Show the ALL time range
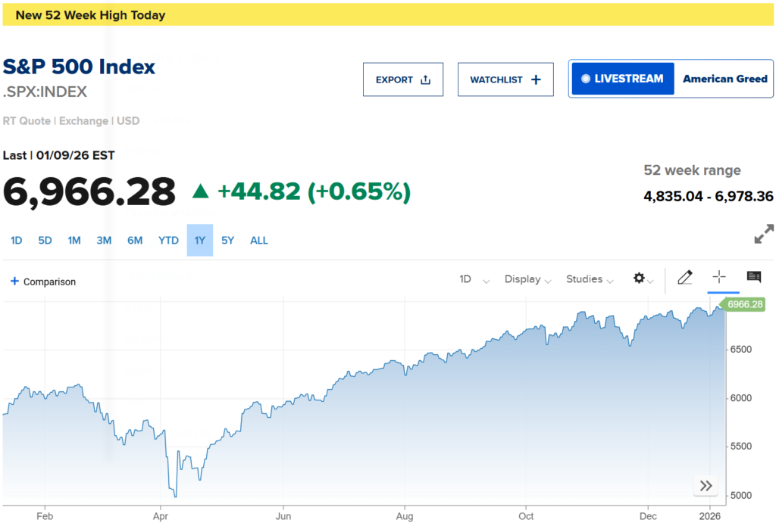Screen dimensions: 776x526 tap(259, 241)
